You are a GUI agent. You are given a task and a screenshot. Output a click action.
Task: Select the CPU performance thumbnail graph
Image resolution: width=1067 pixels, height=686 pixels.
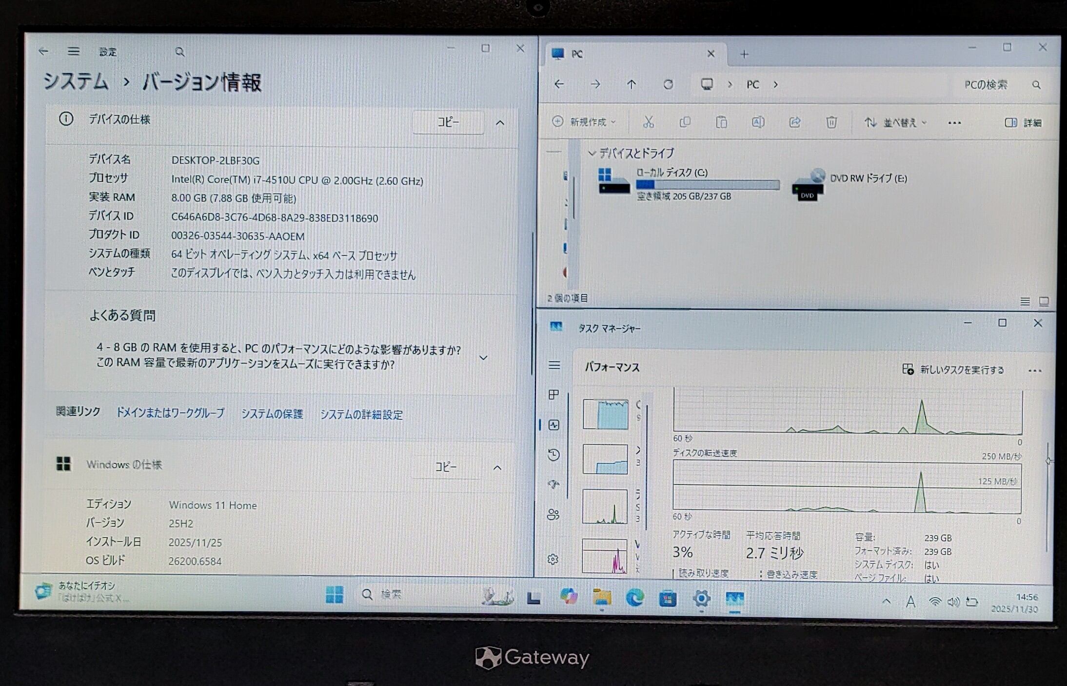[x=605, y=414]
